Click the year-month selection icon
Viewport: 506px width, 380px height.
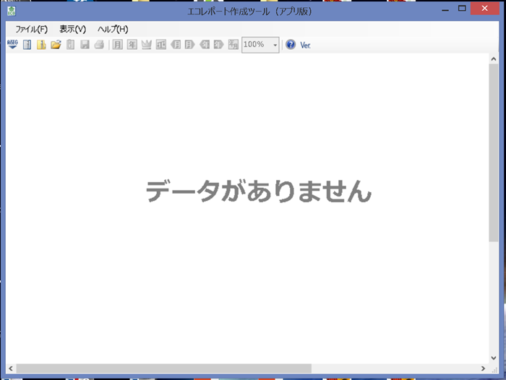pos(233,45)
